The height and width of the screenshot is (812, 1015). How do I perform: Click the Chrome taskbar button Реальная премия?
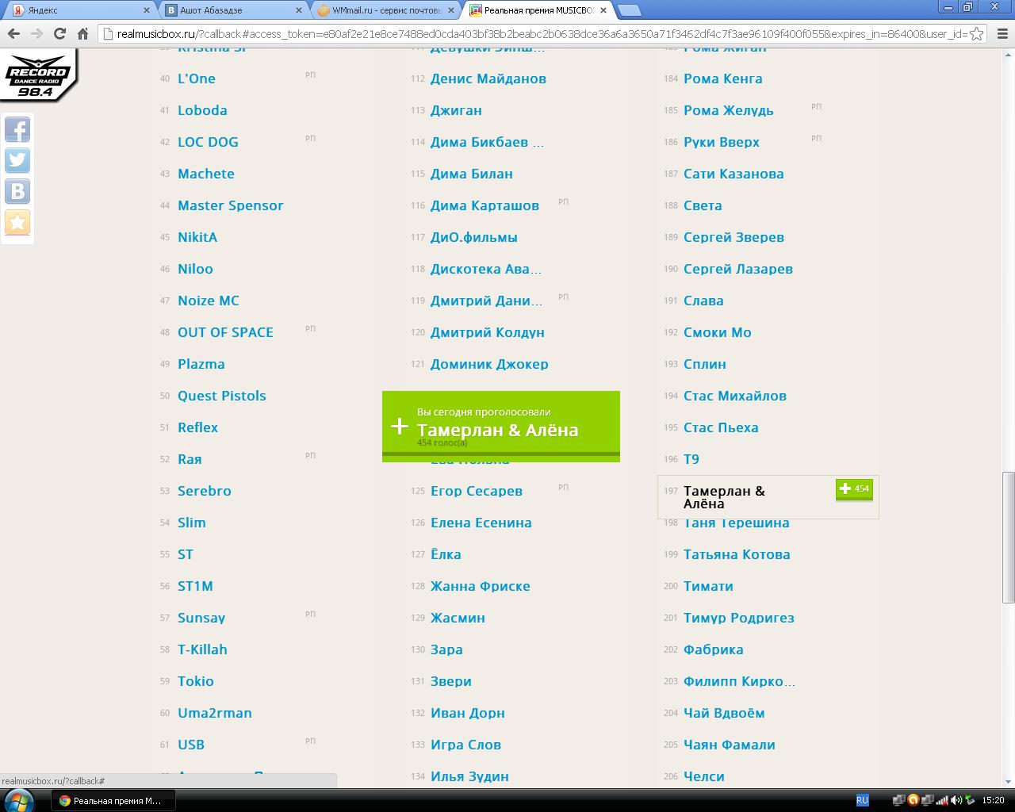tap(113, 801)
